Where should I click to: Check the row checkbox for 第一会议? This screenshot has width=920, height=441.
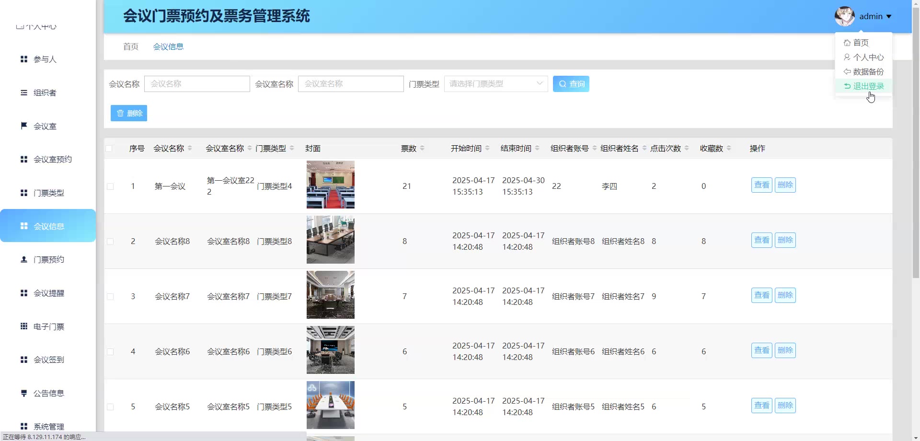coord(110,186)
